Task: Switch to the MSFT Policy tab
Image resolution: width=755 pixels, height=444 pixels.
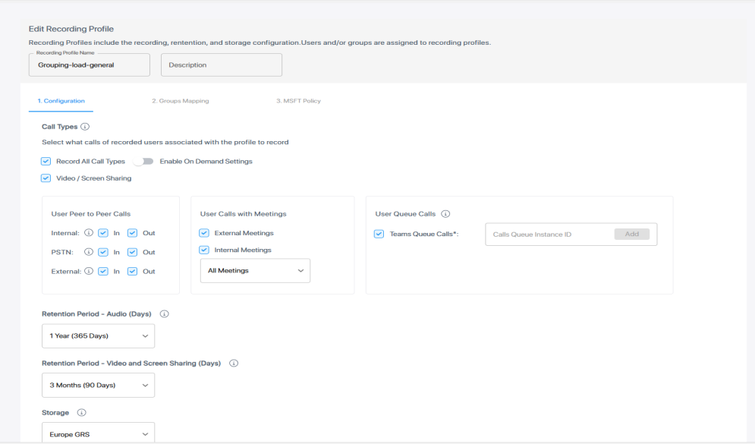Action: coord(298,101)
